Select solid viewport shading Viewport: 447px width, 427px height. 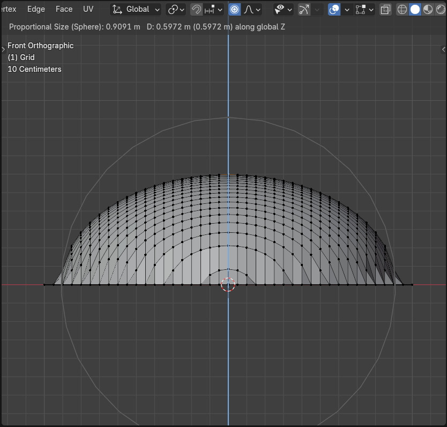pos(415,9)
